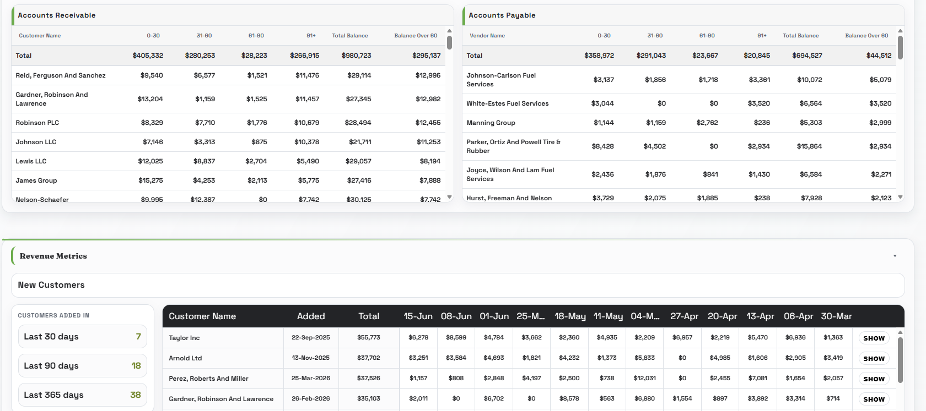
Task: Click payables total balance $694,527
Action: (x=807, y=56)
